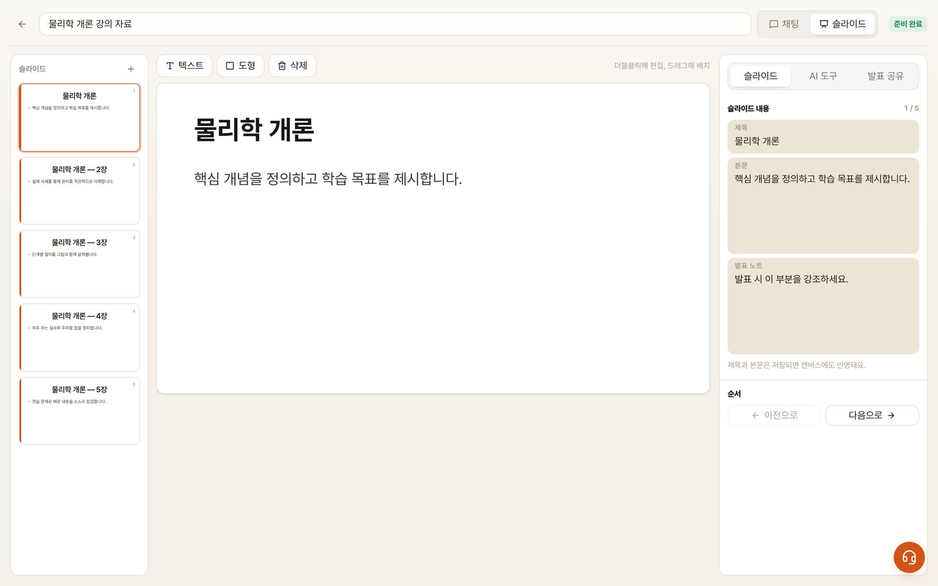Open the support headset chat button
This screenshot has width=938, height=586.
[909, 557]
